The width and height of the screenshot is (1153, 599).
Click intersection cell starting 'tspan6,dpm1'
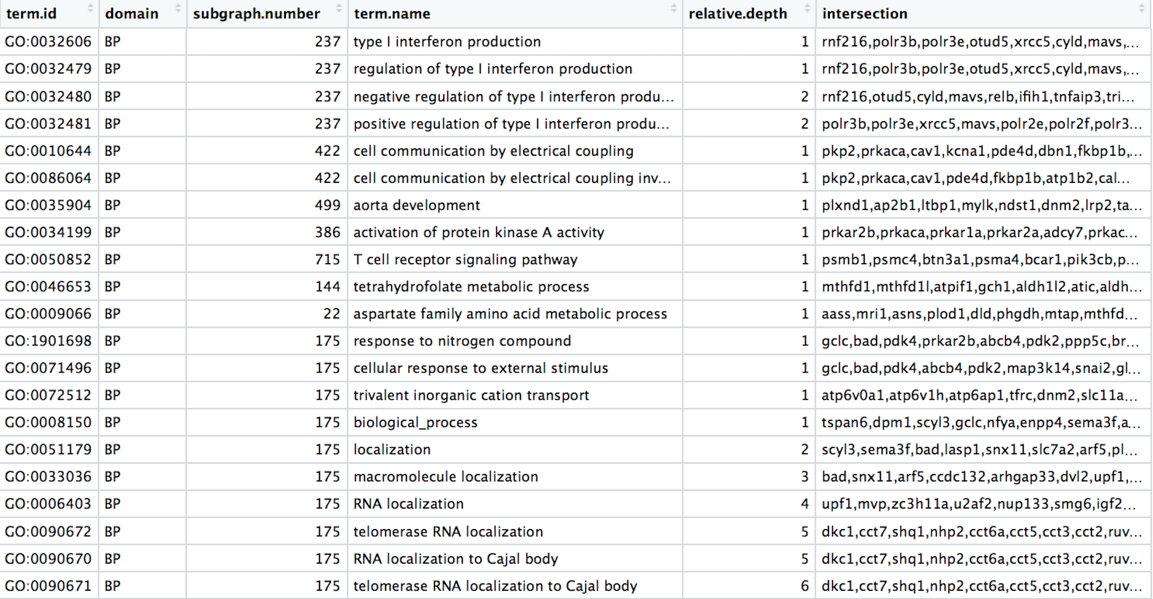[984, 422]
